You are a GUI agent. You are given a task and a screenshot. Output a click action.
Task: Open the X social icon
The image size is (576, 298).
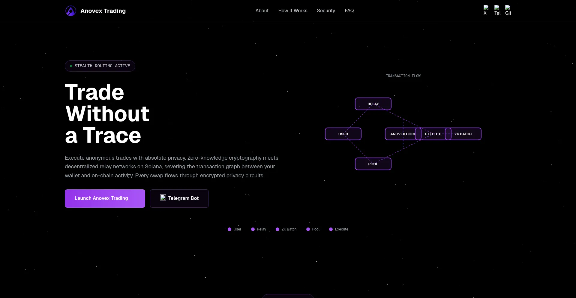486,10
